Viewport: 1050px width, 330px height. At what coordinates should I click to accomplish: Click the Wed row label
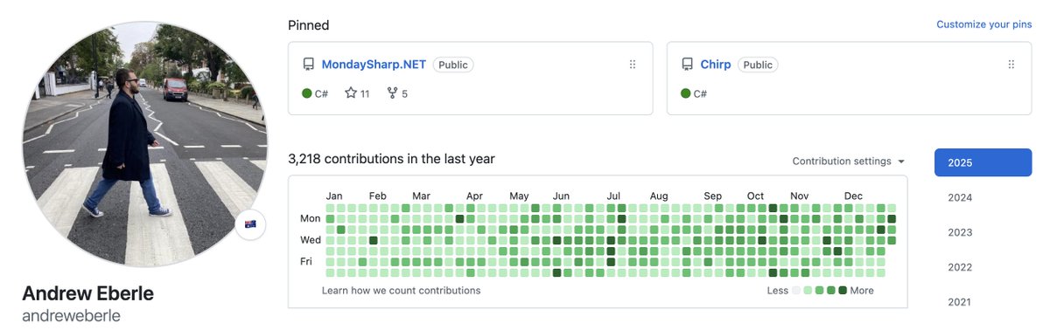pos(311,240)
